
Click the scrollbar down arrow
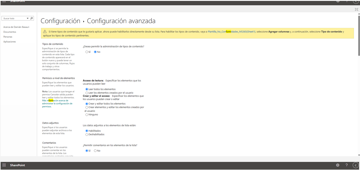click(x=359, y=155)
